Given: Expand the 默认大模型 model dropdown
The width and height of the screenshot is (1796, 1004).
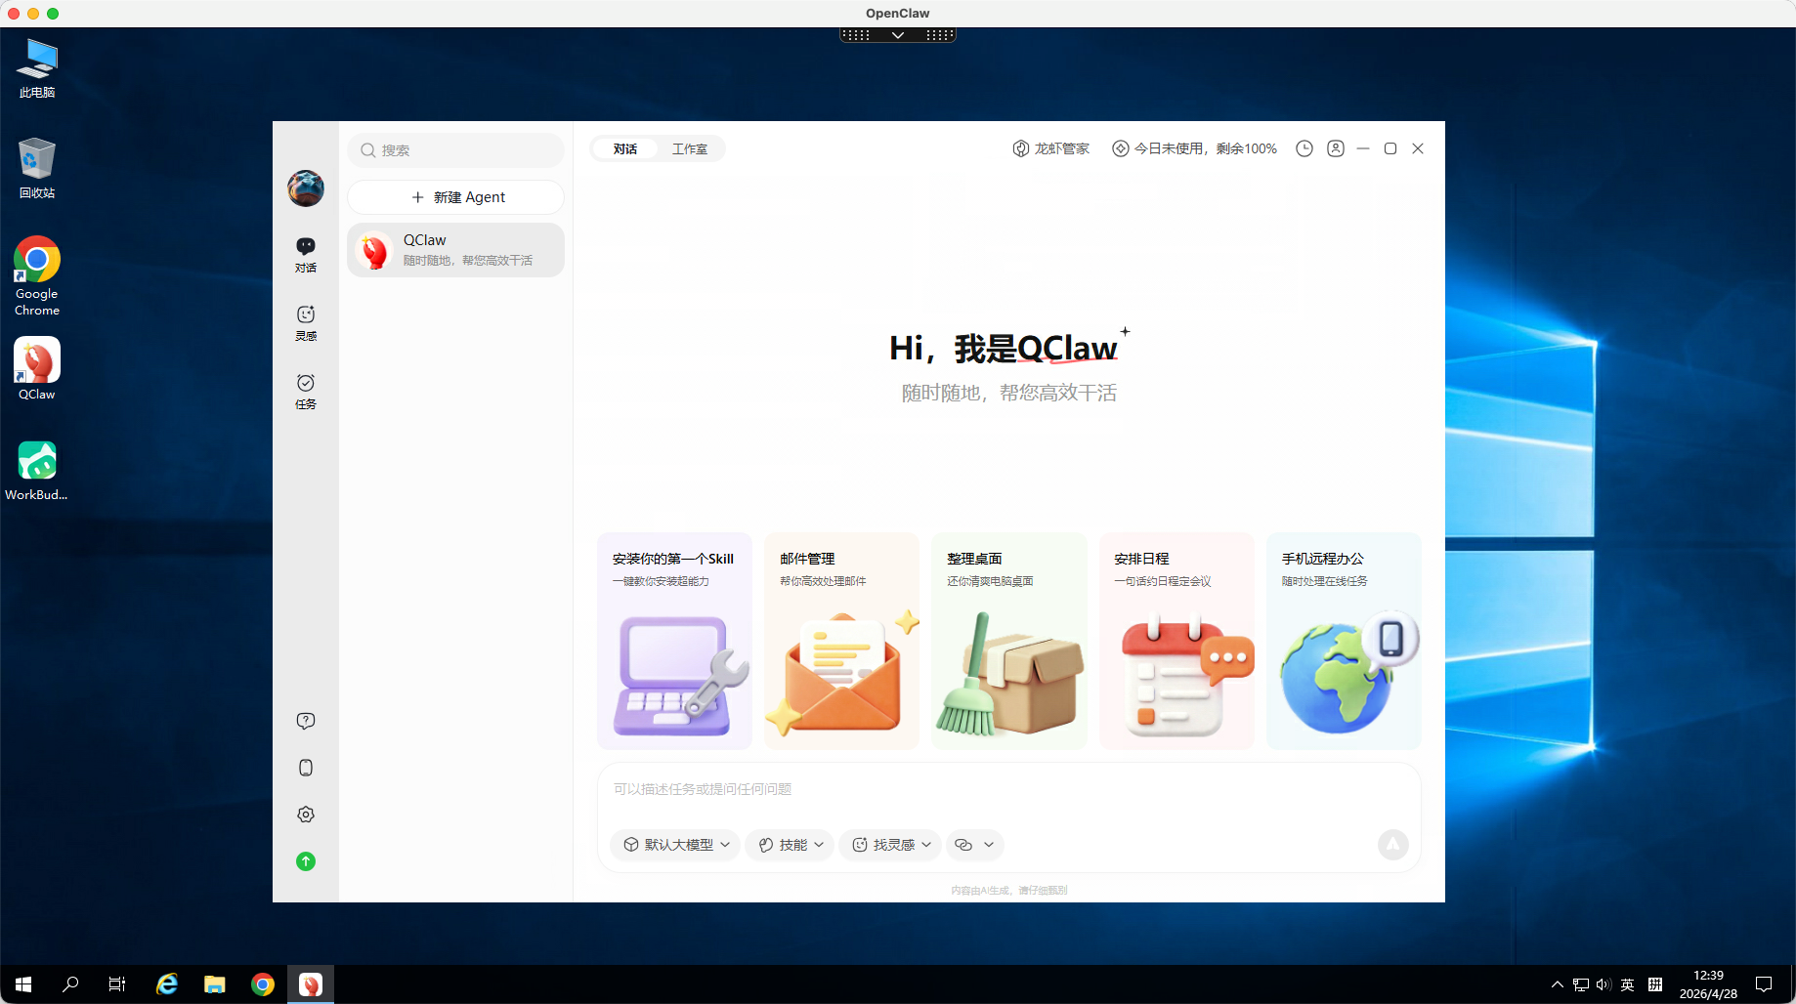Looking at the screenshot, I should coord(677,845).
